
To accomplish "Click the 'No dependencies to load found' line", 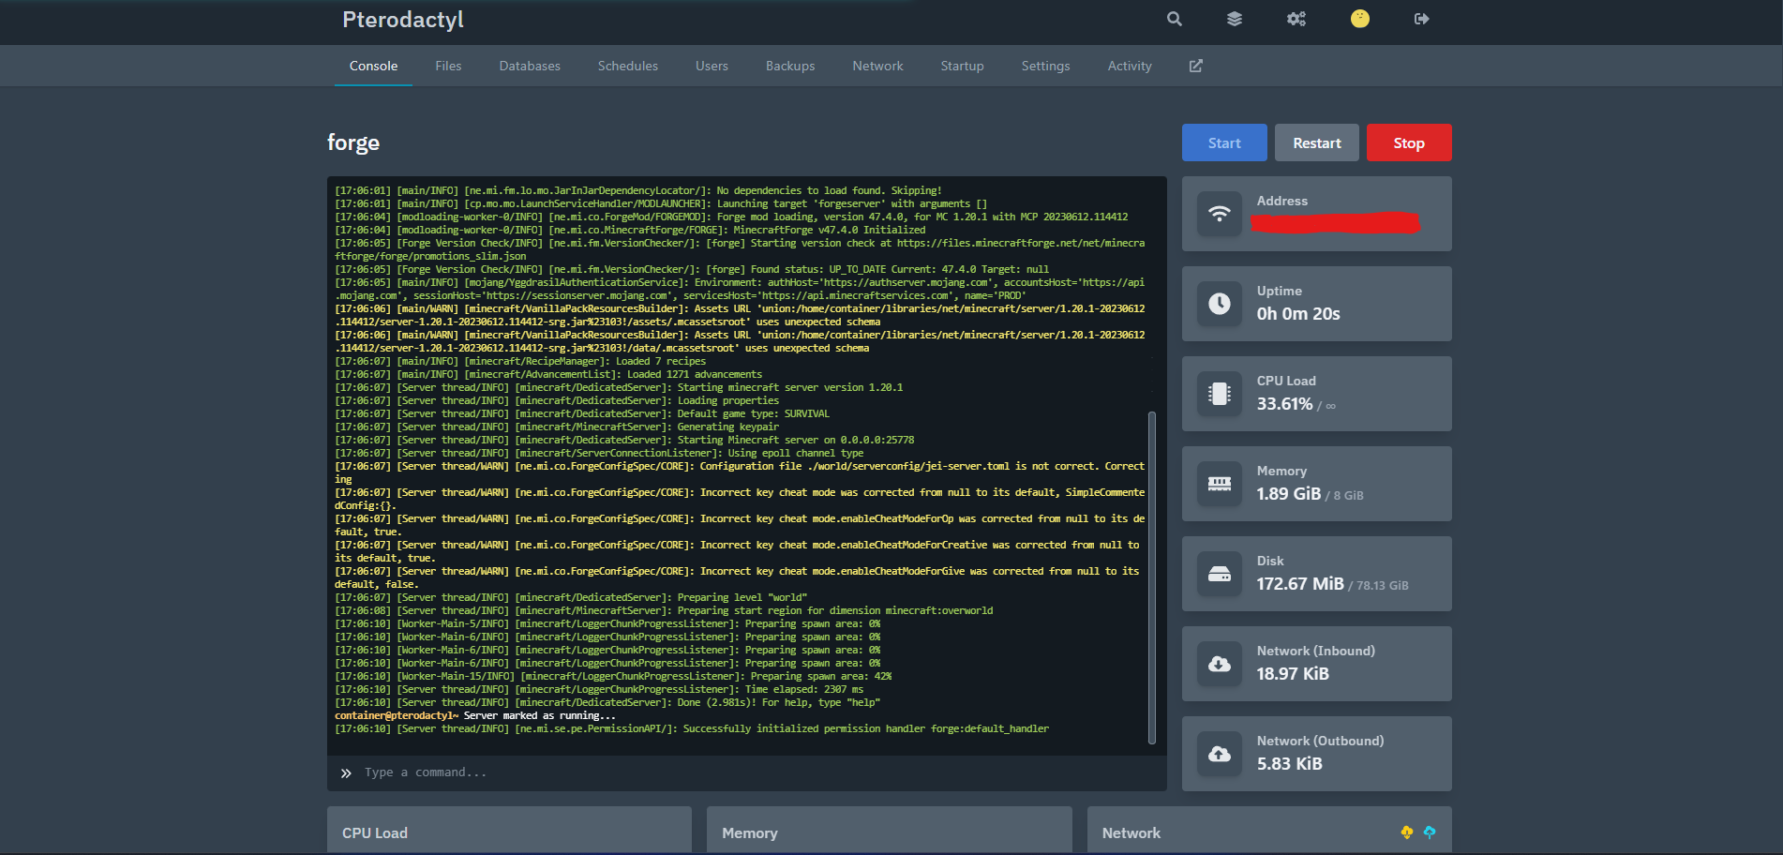I will pos(638,190).
